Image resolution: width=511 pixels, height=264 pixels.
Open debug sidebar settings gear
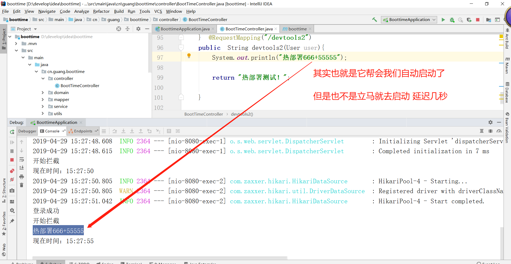click(x=12, y=210)
